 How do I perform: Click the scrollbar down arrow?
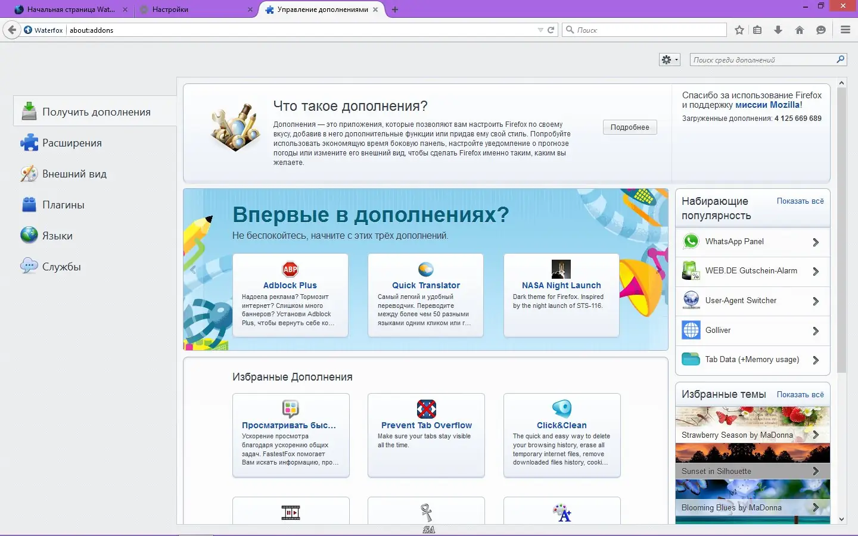[841, 519]
